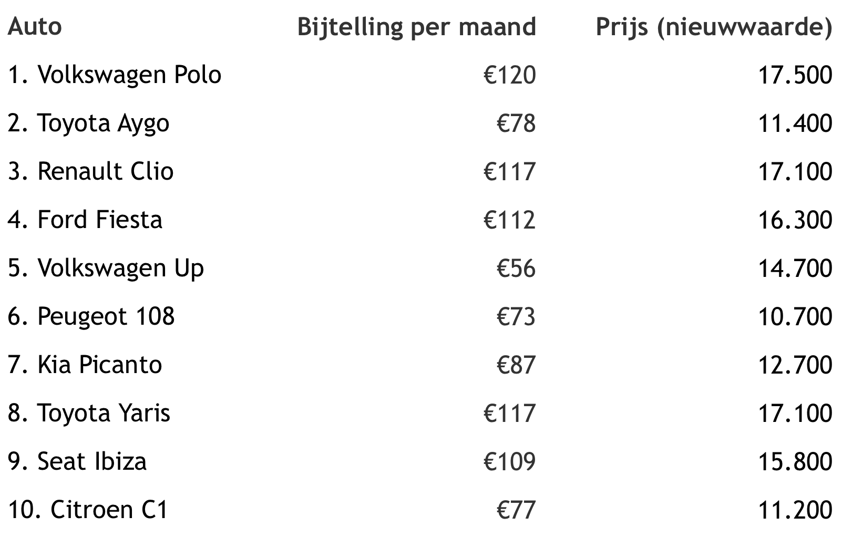Click the Renault Clio name
The height and width of the screenshot is (537, 852).
(x=90, y=171)
